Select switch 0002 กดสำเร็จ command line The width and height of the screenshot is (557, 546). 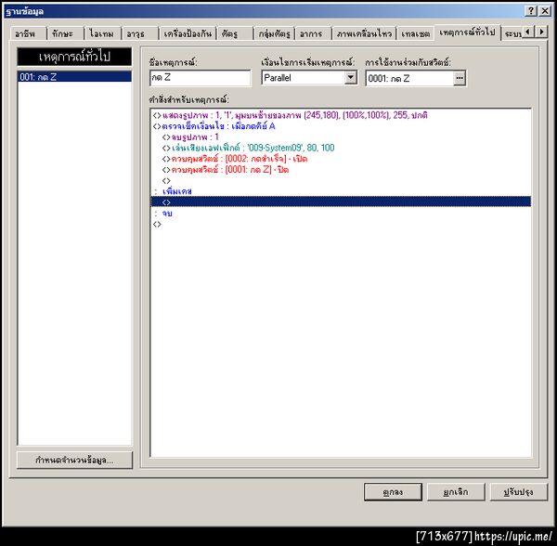click(x=341, y=159)
